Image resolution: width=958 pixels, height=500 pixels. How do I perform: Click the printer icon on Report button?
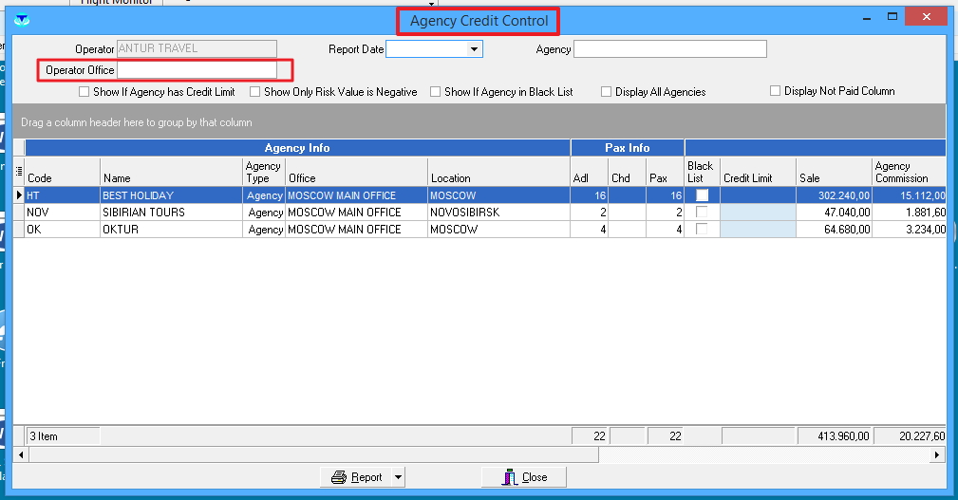[339, 477]
